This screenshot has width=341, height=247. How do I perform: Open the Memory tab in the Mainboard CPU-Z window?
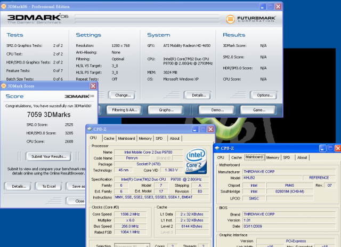pyautogui.click(x=272, y=157)
